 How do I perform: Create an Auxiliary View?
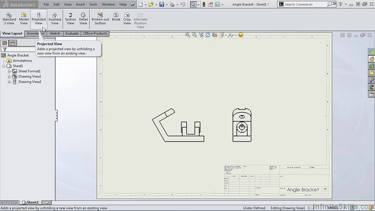pyautogui.click(x=55, y=19)
